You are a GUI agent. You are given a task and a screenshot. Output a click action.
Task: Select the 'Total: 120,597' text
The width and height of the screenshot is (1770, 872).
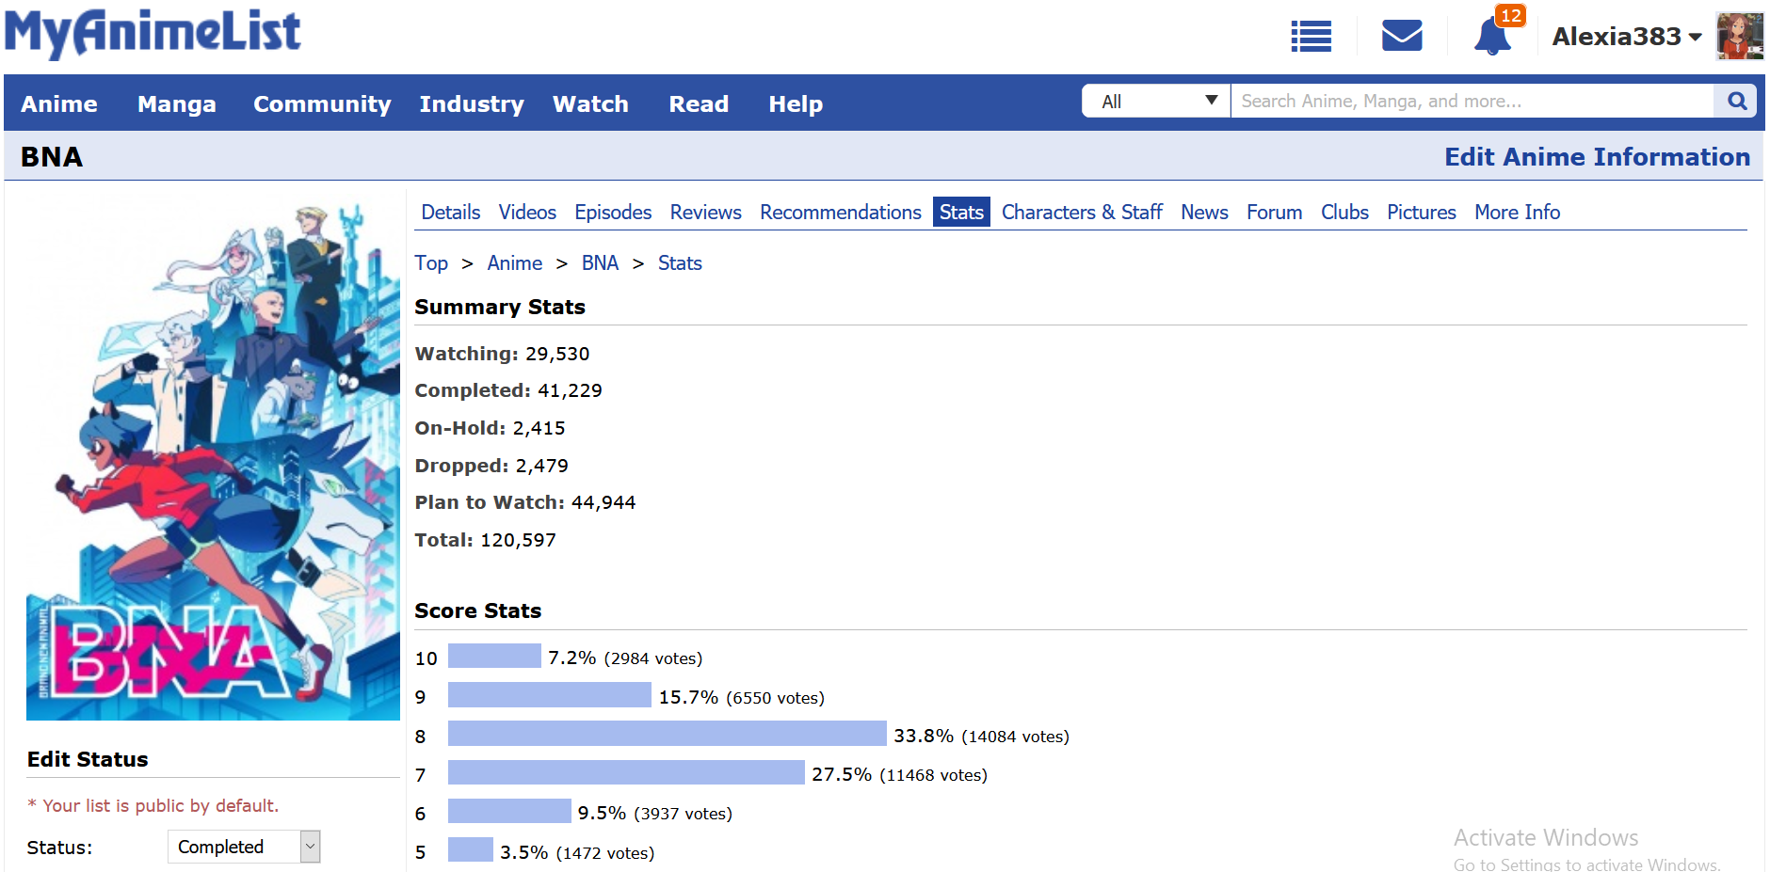(x=486, y=540)
